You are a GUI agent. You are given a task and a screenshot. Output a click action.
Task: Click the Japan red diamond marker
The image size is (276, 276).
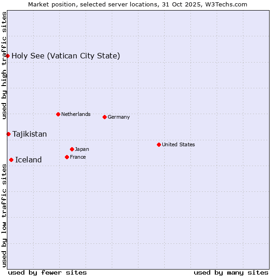click(x=72, y=149)
